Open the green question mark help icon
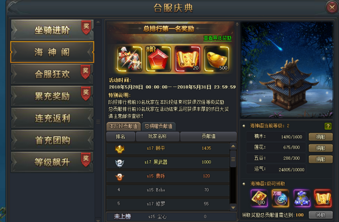 pyautogui.click(x=328, y=126)
